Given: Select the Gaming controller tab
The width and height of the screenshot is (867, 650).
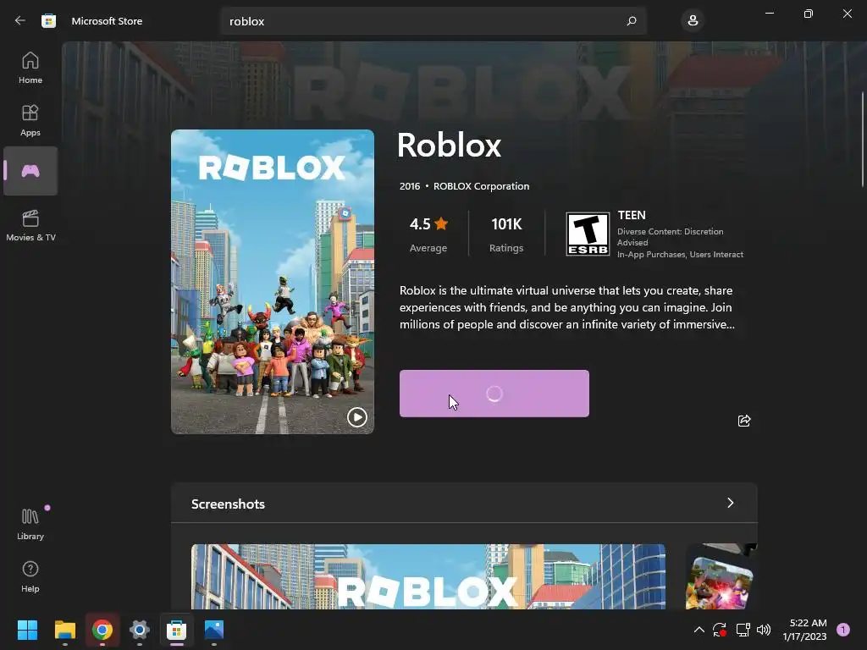Looking at the screenshot, I should point(30,171).
